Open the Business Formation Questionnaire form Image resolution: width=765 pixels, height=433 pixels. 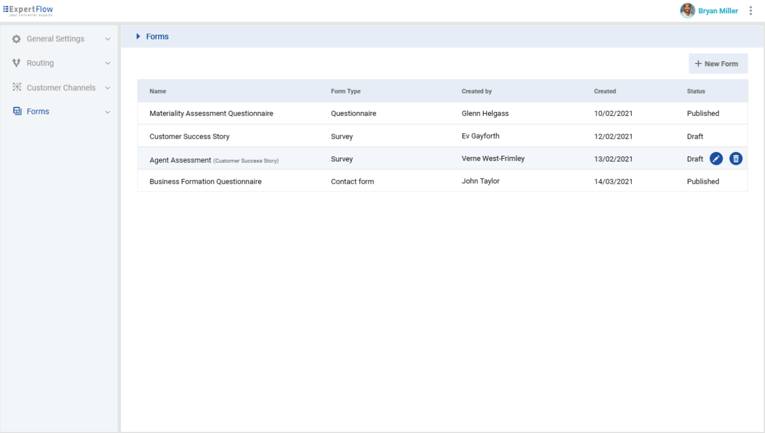205,181
